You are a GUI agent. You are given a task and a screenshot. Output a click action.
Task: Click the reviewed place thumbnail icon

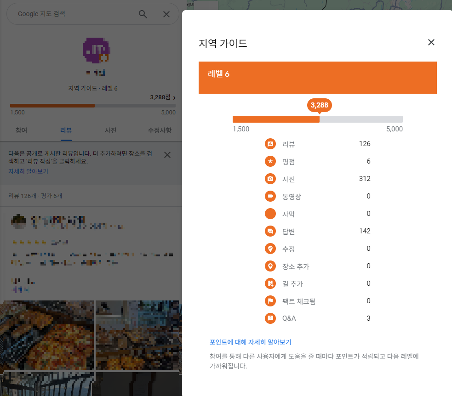click(18, 222)
